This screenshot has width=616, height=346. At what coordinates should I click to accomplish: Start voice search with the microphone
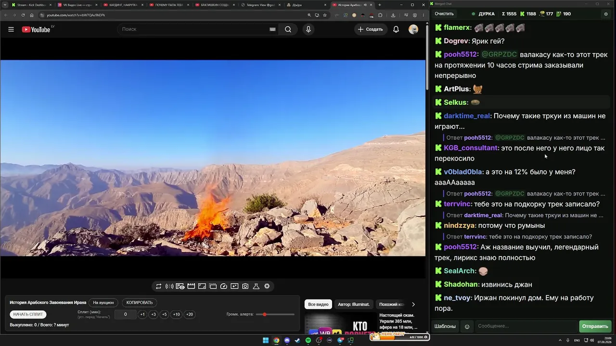tap(308, 29)
